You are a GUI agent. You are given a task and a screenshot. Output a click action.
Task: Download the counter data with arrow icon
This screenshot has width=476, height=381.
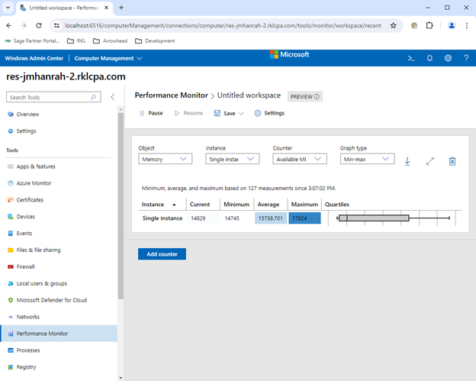tap(407, 161)
